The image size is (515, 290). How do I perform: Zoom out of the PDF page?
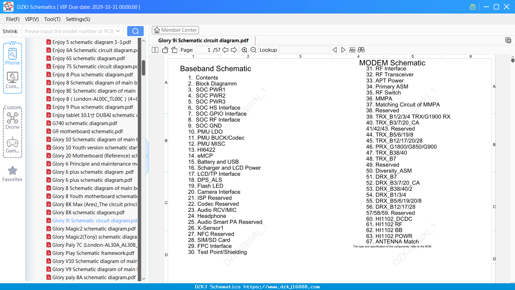click(253, 50)
